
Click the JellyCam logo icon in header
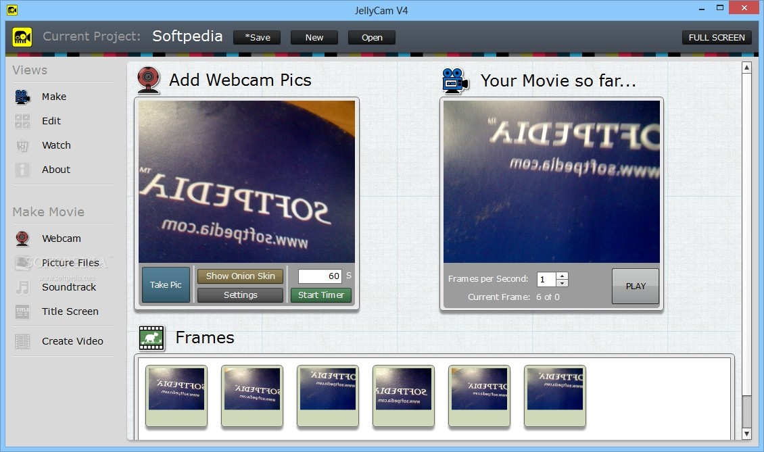pyautogui.click(x=22, y=37)
